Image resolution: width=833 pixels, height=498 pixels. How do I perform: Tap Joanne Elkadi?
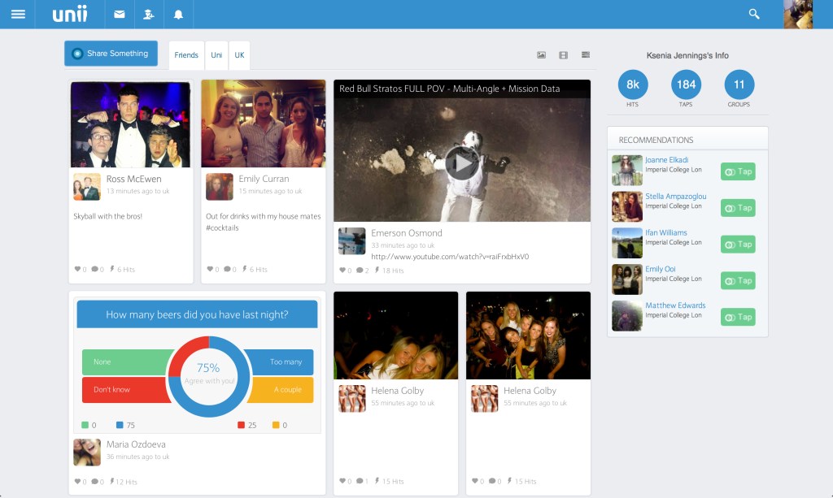pos(738,171)
